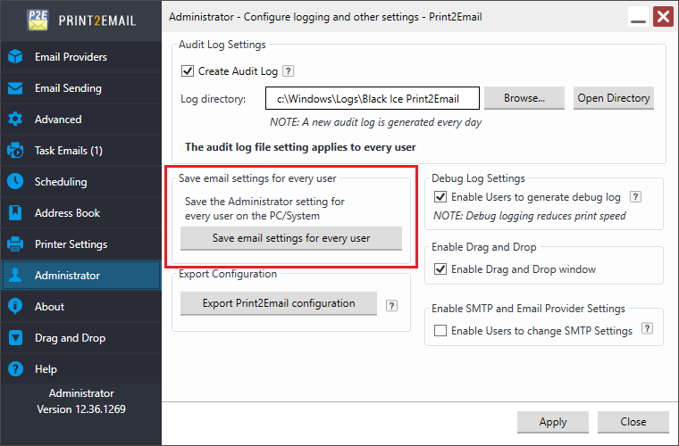
Task: Open the Address Book page
Action: tap(81, 212)
